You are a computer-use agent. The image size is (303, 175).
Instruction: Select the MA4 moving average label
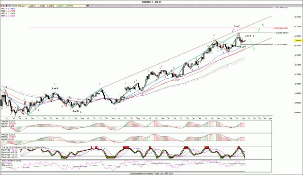8,16
